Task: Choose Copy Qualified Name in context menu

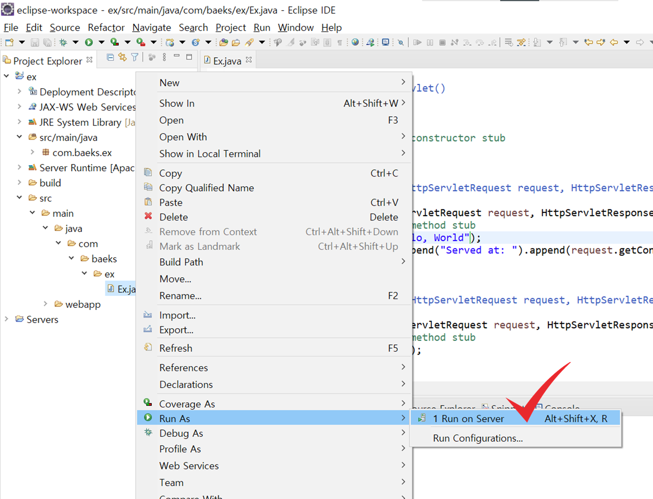Action: coord(275,188)
